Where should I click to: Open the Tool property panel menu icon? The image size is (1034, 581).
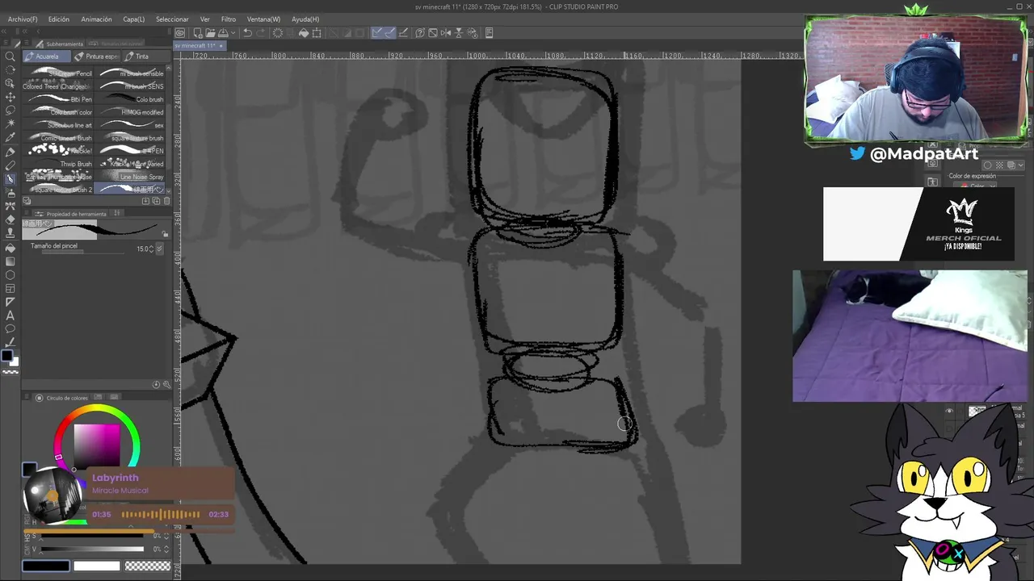[27, 213]
